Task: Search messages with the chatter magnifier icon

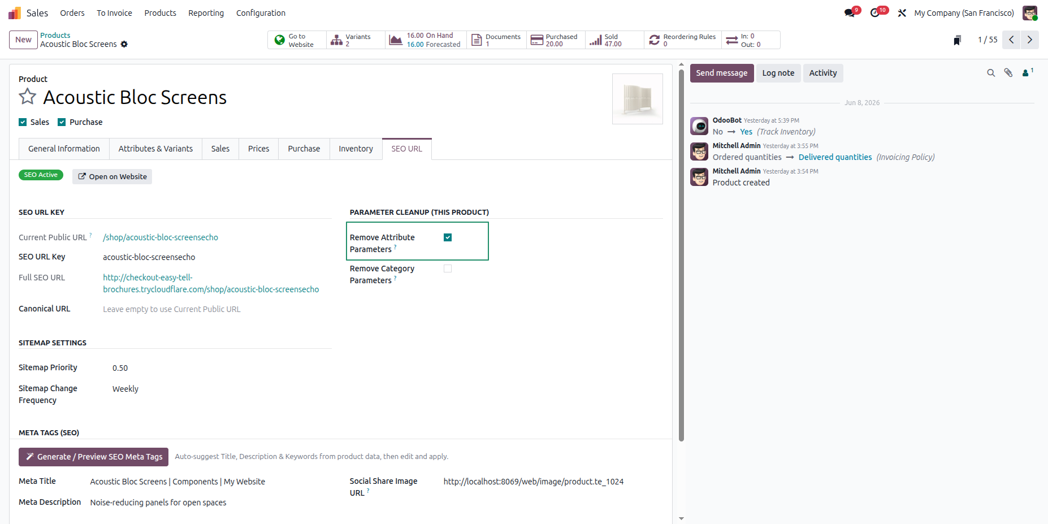Action: [x=991, y=73]
